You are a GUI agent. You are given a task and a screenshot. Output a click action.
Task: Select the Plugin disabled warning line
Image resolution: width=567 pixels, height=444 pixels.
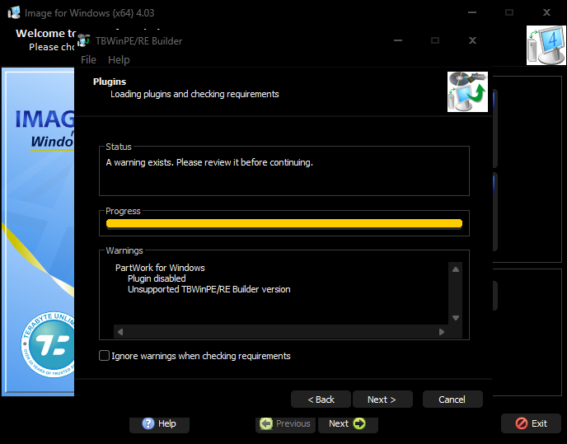[x=157, y=278]
